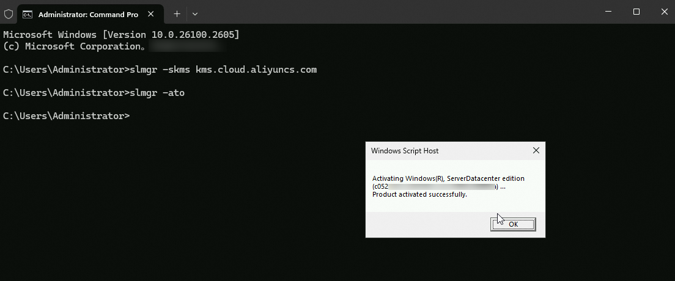Click the 'slmgr -skms kms.cloud.aliyuncs.com' command line
This screenshot has width=675, height=281.
[160, 69]
